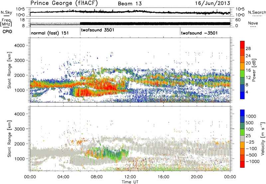Click '12:00' on the time axis

point(130,177)
